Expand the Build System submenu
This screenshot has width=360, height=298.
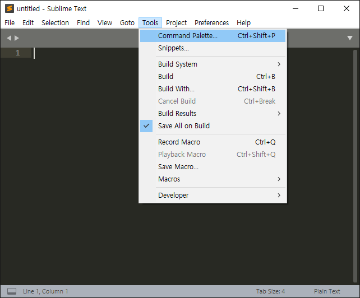pos(213,64)
